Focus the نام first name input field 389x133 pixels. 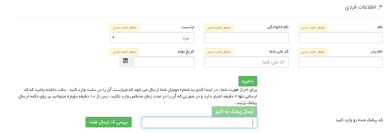tap(341, 38)
